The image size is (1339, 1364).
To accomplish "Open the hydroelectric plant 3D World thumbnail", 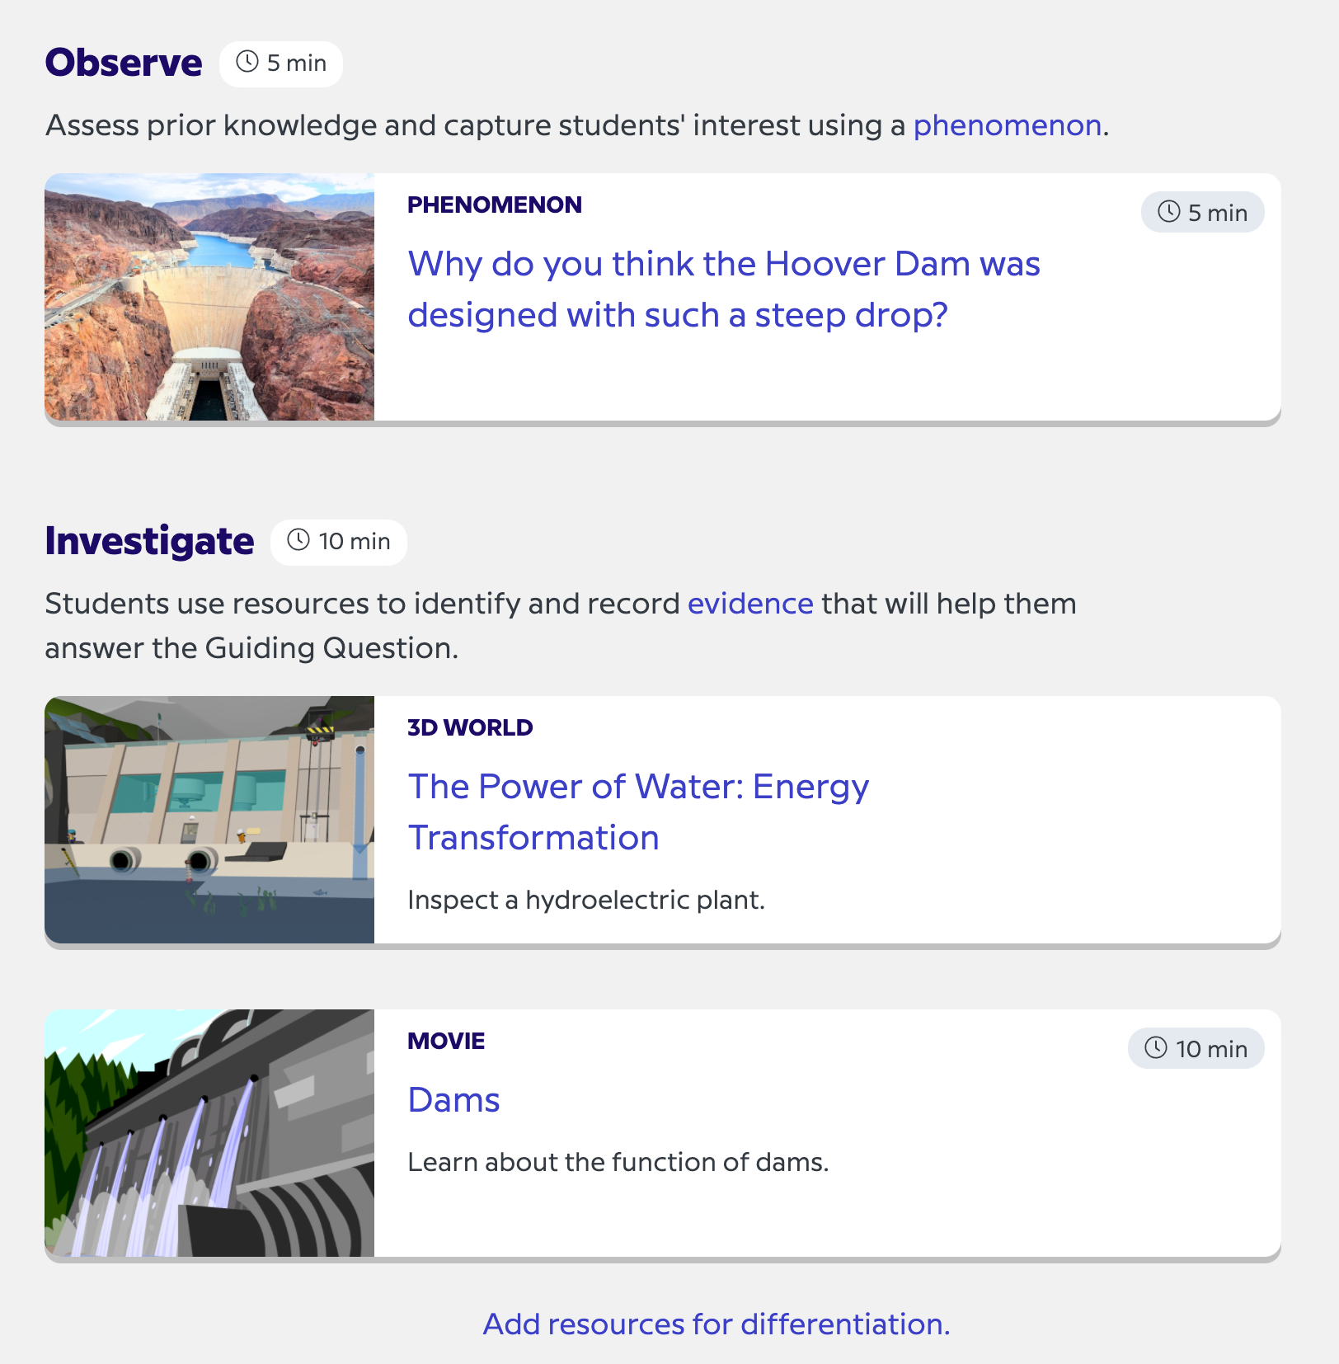I will (209, 820).
